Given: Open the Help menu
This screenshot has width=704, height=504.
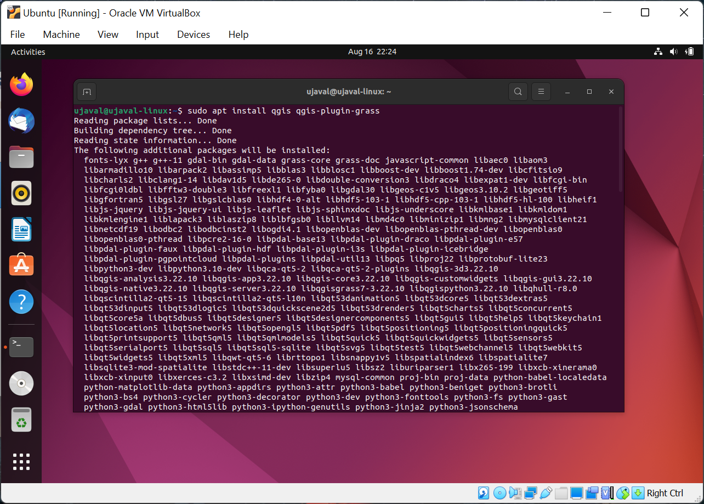Looking at the screenshot, I should tap(239, 34).
